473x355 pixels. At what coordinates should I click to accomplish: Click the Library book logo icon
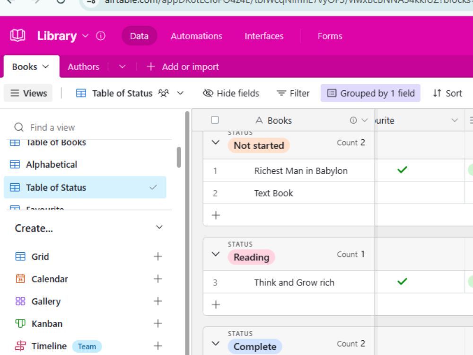[x=18, y=35]
